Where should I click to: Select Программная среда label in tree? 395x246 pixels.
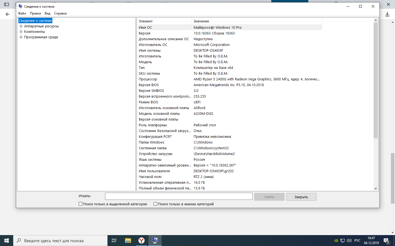(x=41, y=37)
